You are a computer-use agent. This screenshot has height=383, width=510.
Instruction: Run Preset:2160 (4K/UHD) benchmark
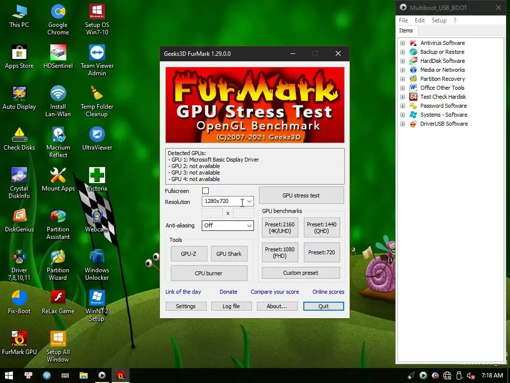[x=280, y=227]
